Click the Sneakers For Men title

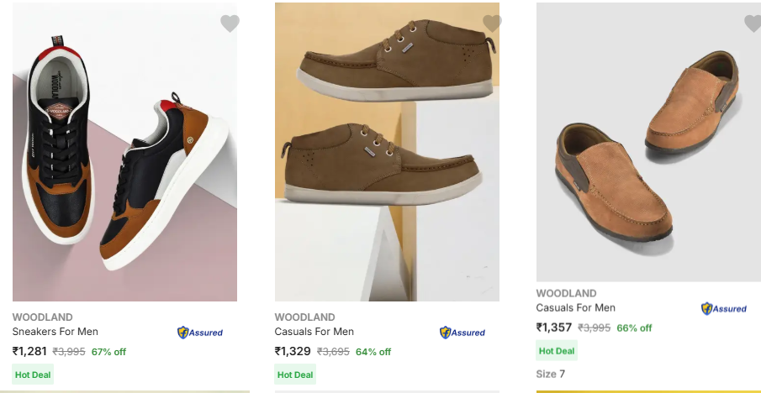pyautogui.click(x=55, y=332)
